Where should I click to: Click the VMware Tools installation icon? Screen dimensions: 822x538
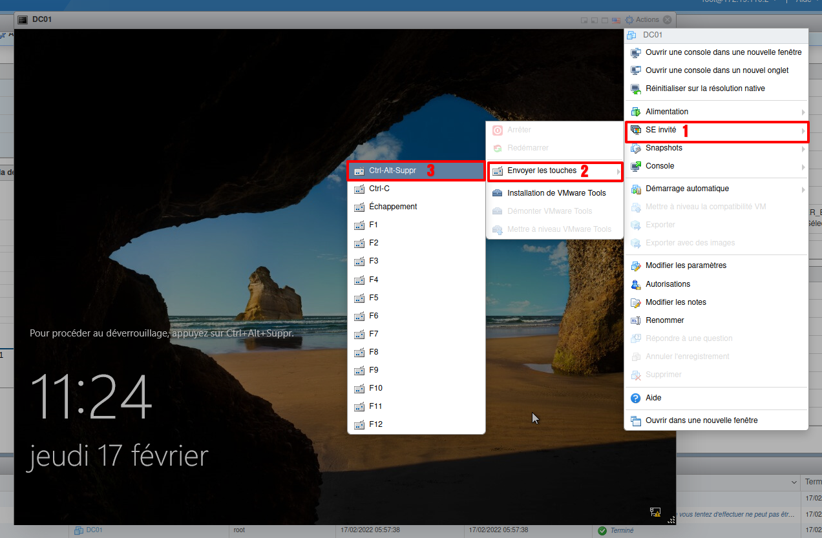tap(497, 193)
